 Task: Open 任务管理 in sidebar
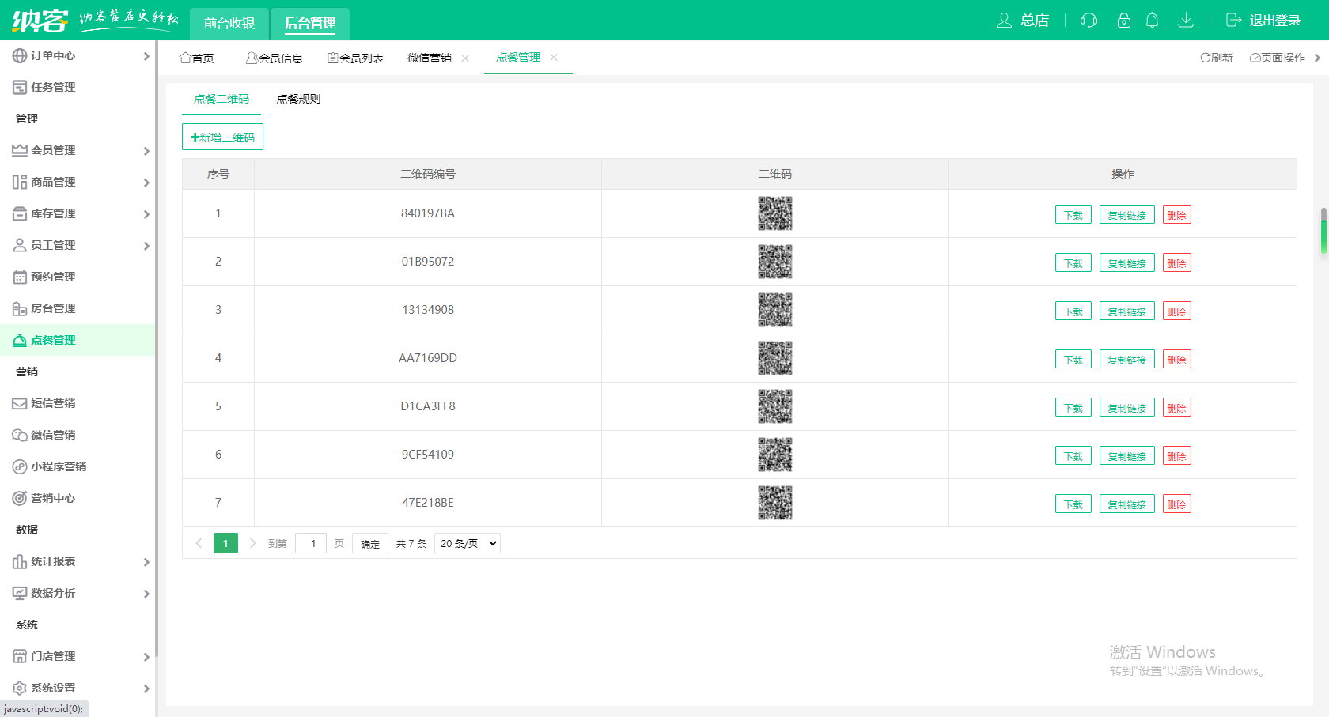coord(78,87)
